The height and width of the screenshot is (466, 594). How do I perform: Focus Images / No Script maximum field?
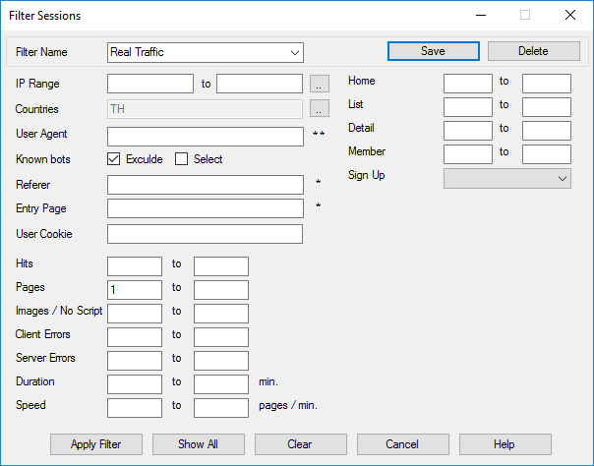tap(221, 314)
